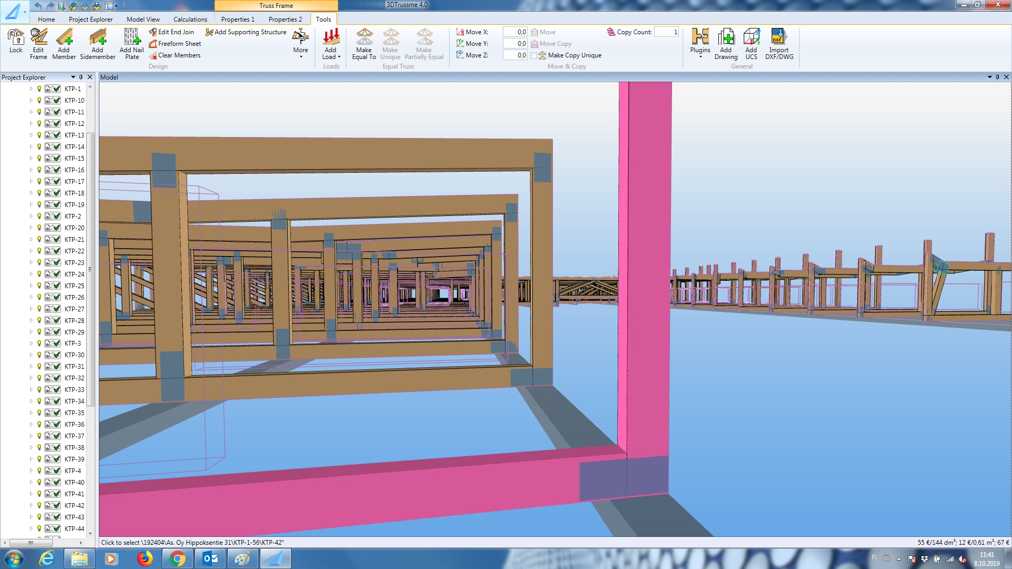
Task: Click Make Equal To icon
Action: click(364, 37)
